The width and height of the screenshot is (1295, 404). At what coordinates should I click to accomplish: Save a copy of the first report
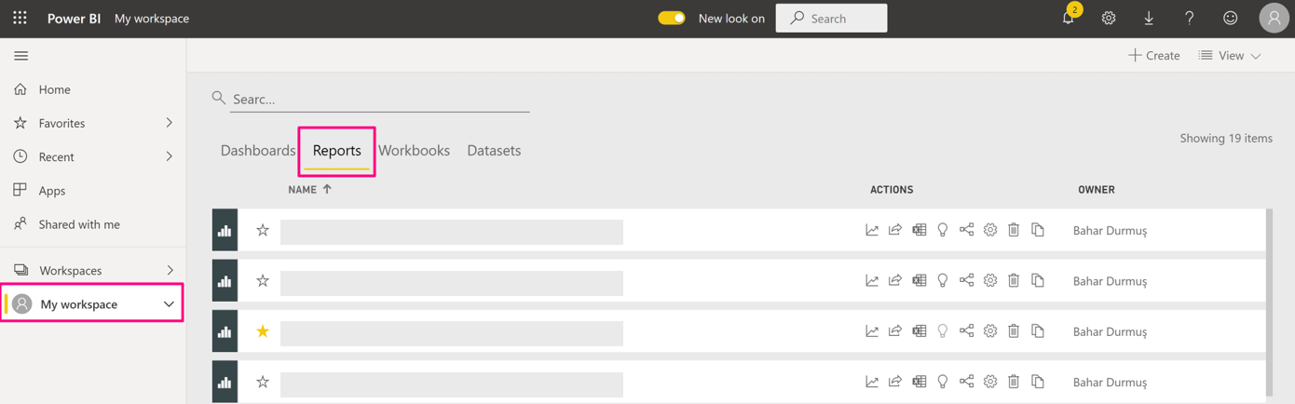coord(1038,230)
